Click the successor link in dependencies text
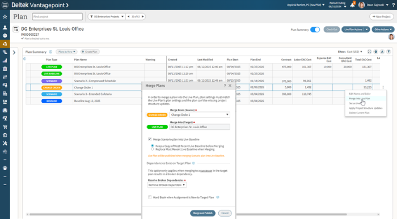 [x=206, y=171]
